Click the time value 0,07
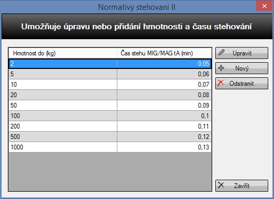This screenshot has height=199, width=274. (204, 85)
